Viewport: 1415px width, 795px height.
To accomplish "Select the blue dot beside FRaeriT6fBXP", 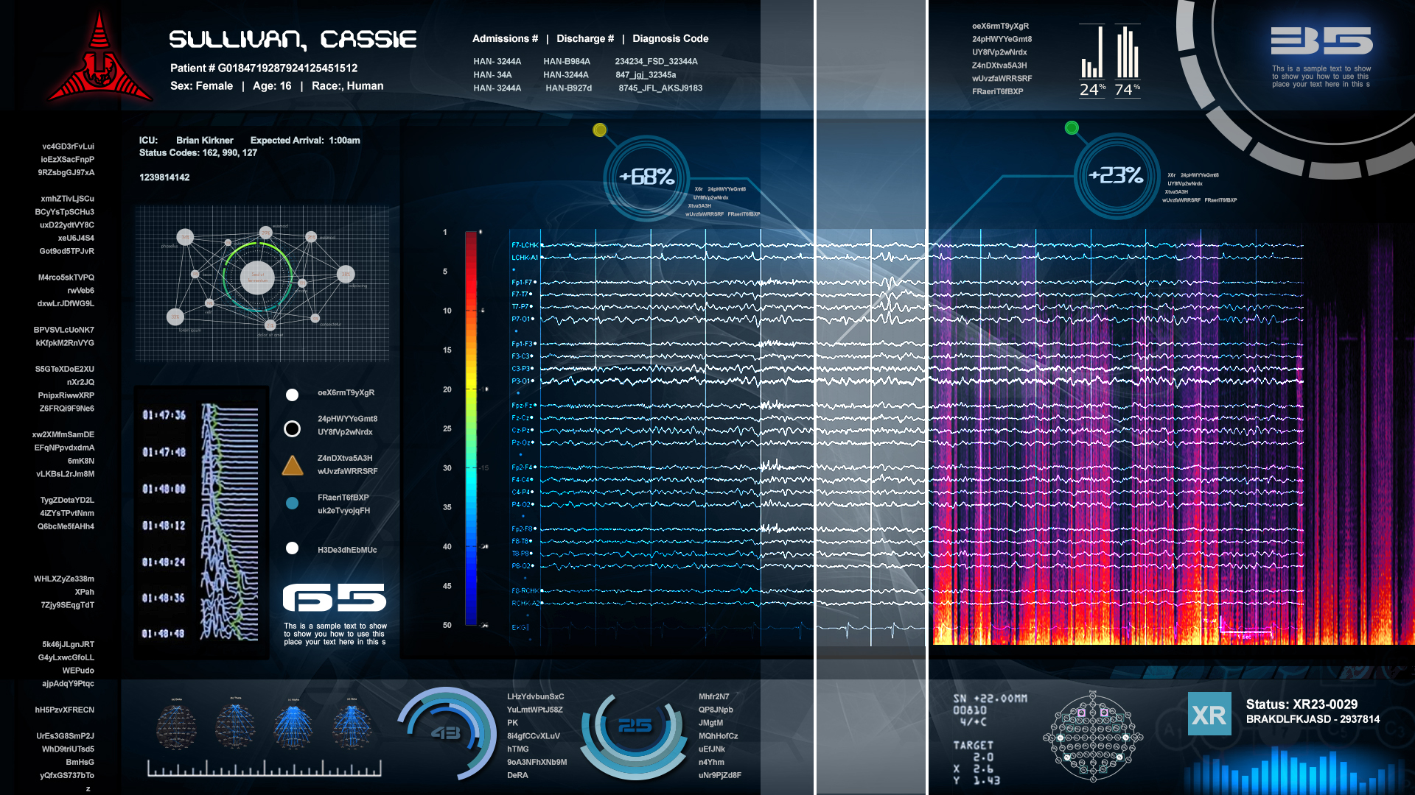I will [293, 504].
